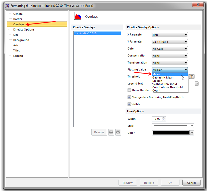The height and width of the screenshot is (192, 208).
Task: Click the Legend Text ellipsis button
Action: (196, 84)
